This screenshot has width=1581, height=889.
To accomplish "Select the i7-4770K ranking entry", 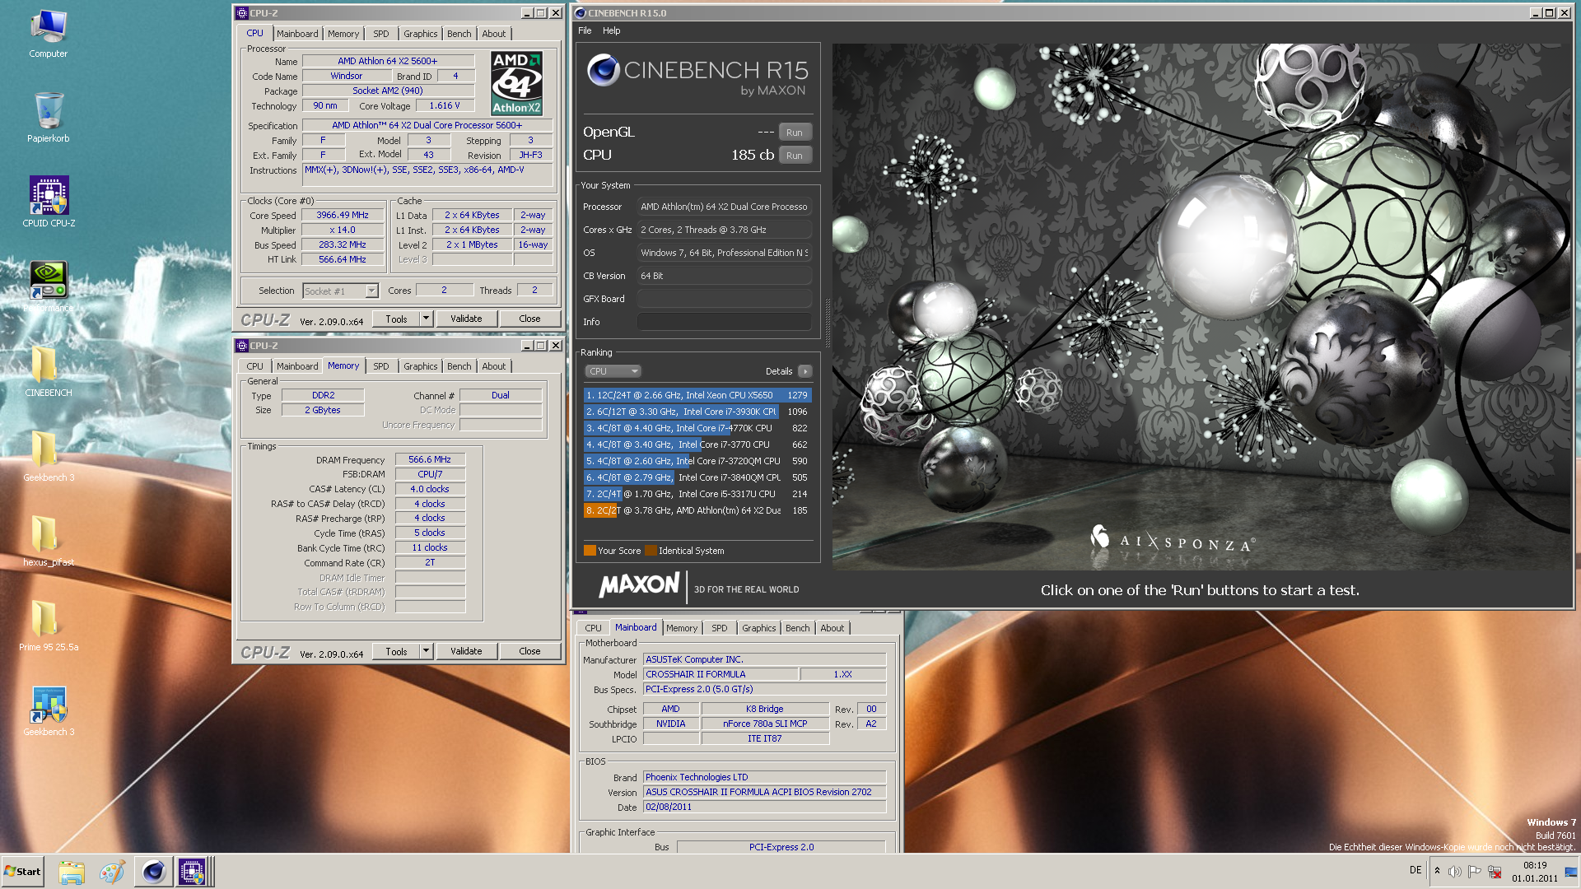I will point(697,428).
